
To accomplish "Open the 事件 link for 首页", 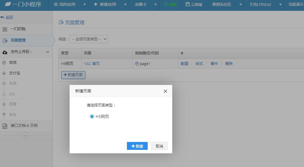I will pos(214,64).
